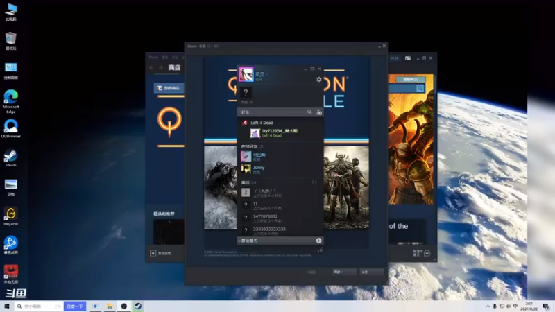
Task: Open the Control Panel desktop shortcut
Action: 10,71
